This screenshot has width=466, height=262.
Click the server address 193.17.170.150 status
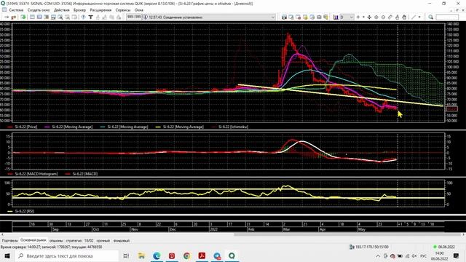coord(369,247)
